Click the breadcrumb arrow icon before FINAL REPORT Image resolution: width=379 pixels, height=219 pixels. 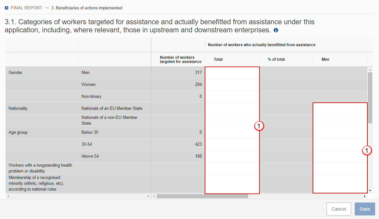pyautogui.click(x=7, y=8)
